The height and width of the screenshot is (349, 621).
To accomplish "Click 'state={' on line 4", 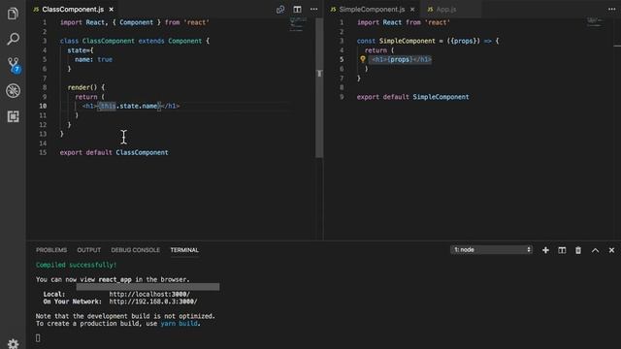I will (x=81, y=50).
